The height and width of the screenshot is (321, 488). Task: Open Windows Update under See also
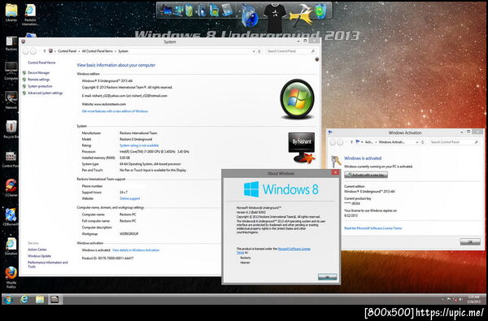pyautogui.click(x=39, y=256)
